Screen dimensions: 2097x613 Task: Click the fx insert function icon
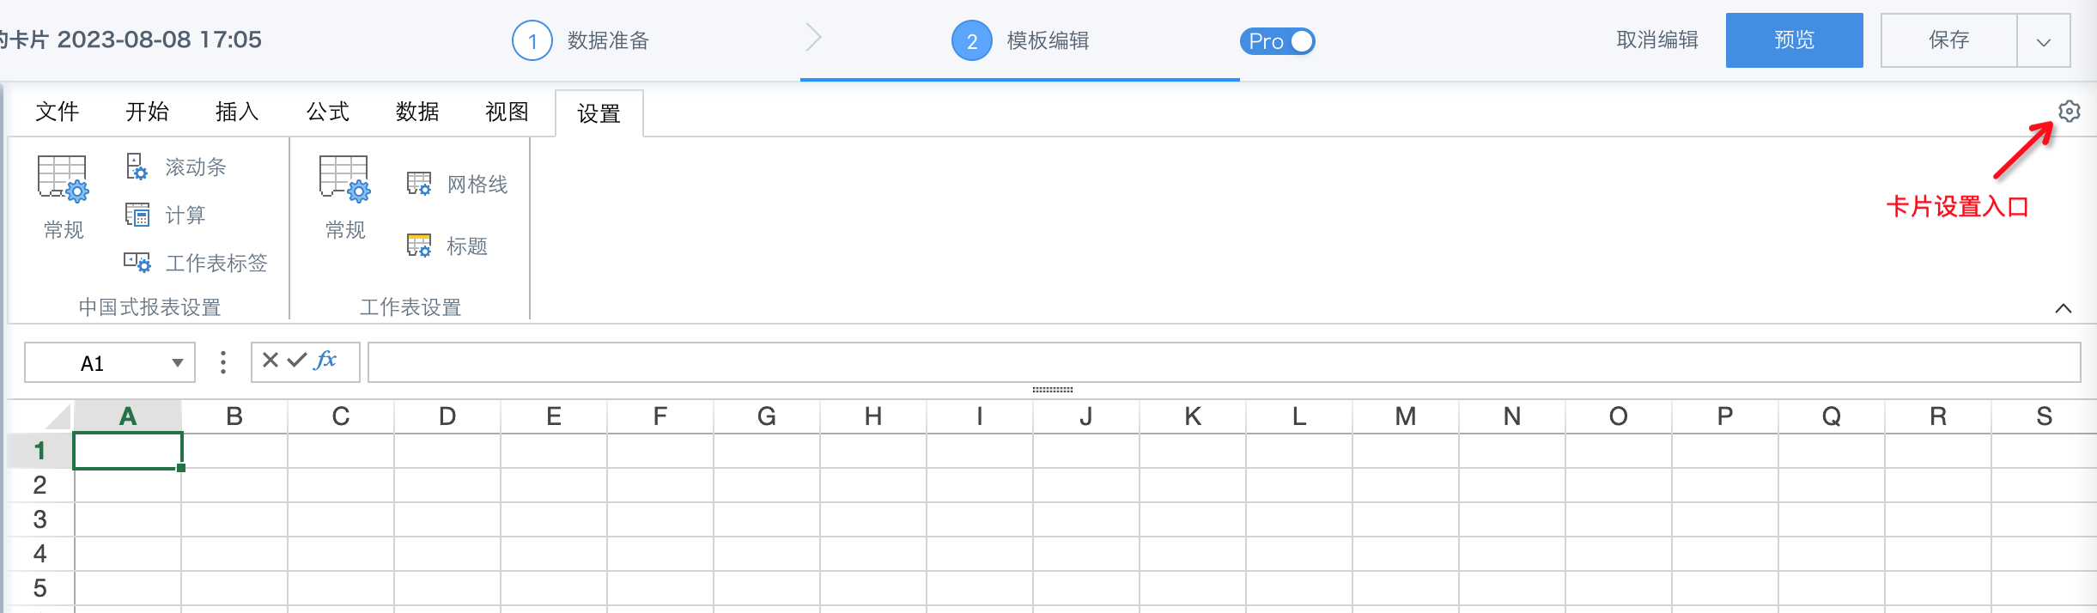pos(325,361)
